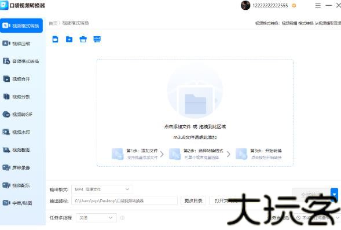The height and width of the screenshot is (230, 341).
Task: Select 视频转GIF in the sidebar
Action: tap(21, 114)
